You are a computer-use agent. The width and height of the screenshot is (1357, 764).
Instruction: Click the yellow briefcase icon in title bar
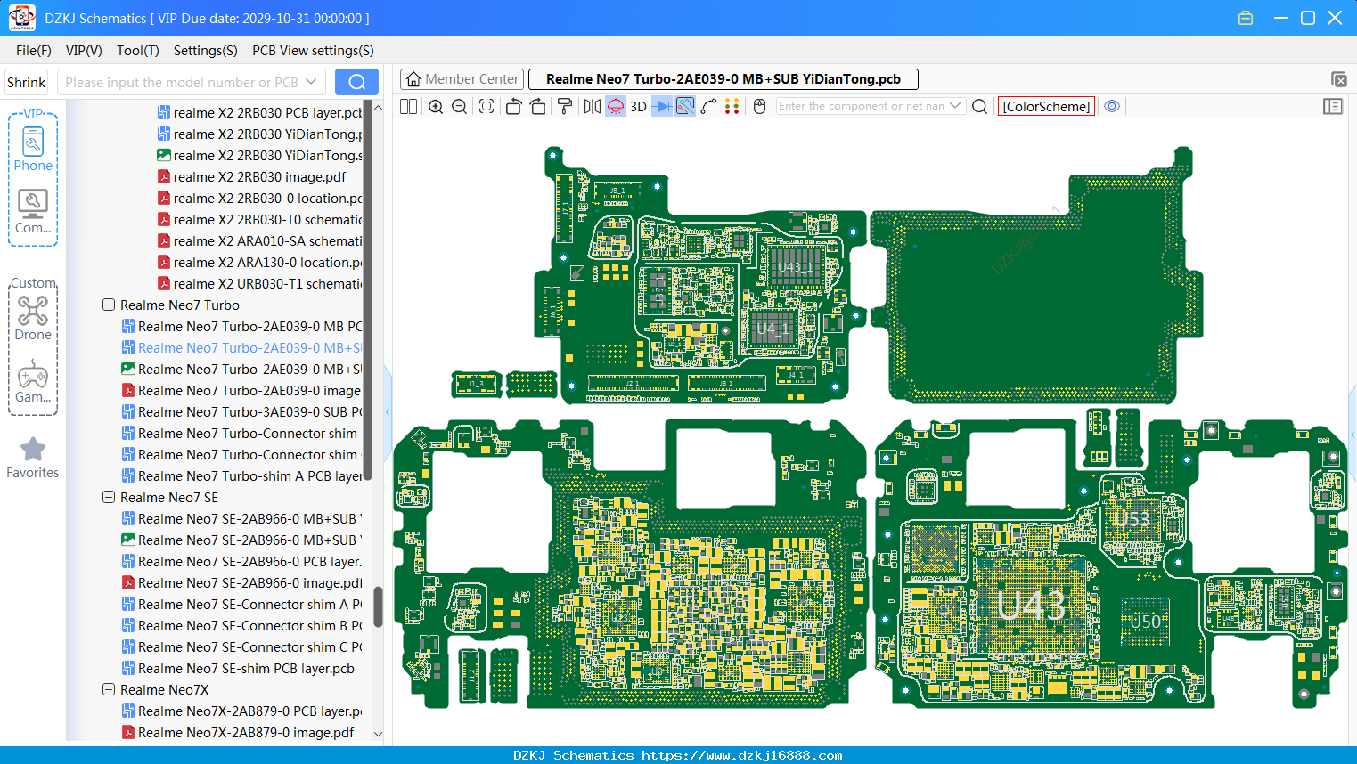point(1246,18)
